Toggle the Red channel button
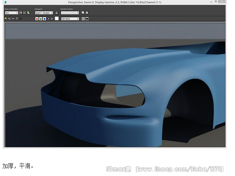Viewport: 235px width, 176px height. point(37,19)
